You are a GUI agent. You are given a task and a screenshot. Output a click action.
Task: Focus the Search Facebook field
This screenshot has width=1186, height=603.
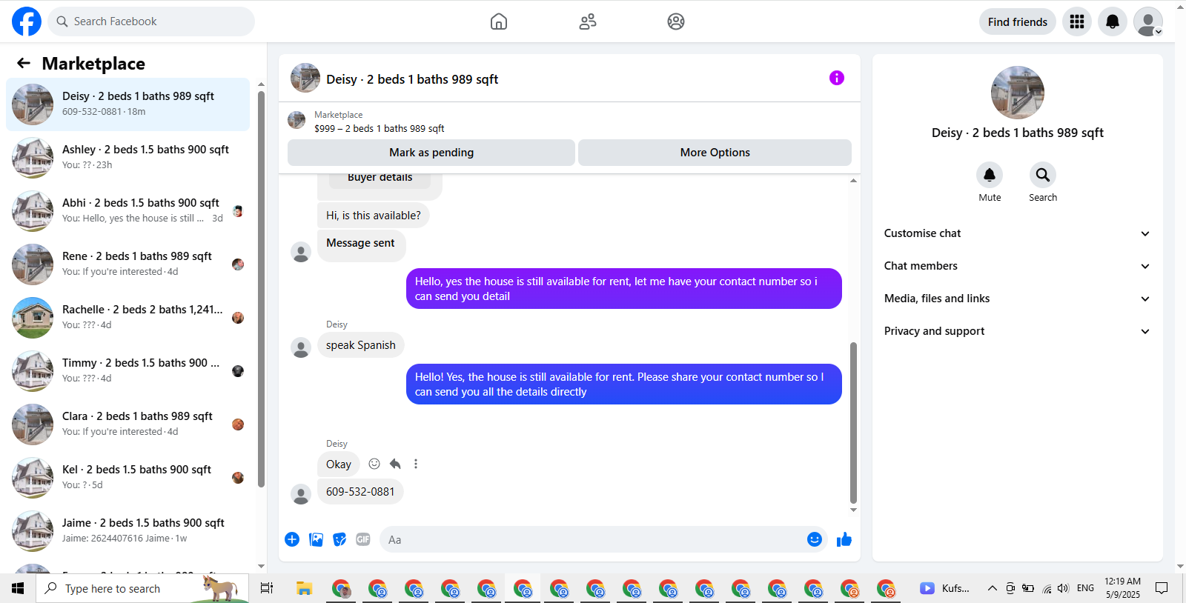151,21
